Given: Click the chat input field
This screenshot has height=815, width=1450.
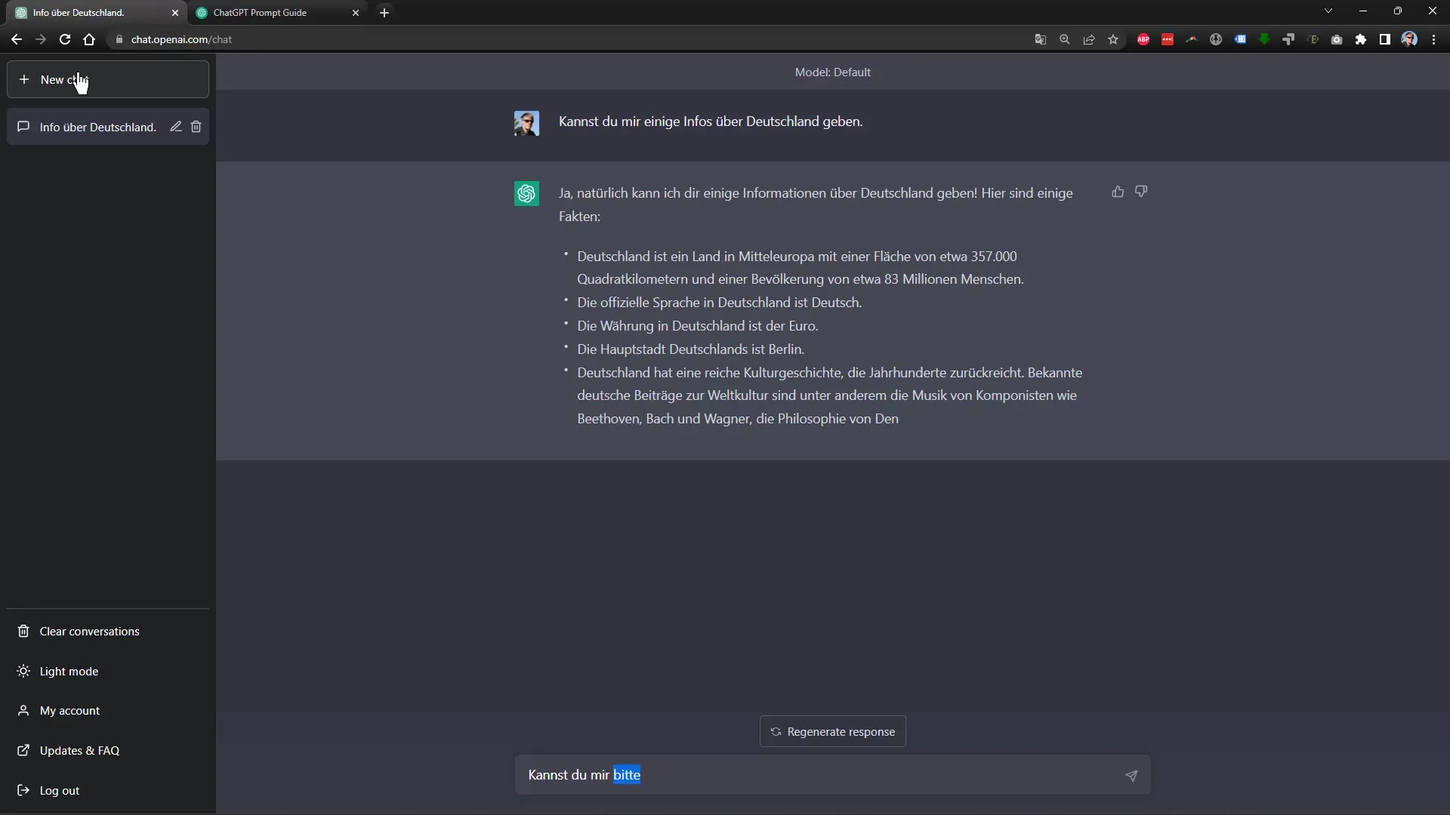Looking at the screenshot, I should 832,774.
